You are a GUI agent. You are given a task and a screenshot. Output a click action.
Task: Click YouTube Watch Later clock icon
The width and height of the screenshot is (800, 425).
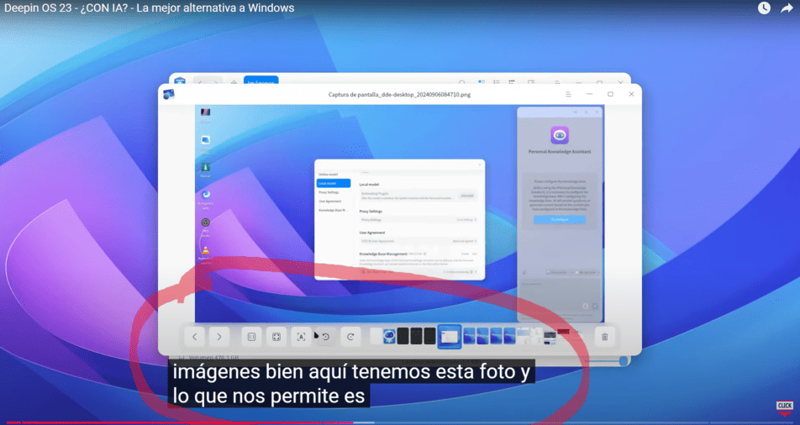(764, 8)
